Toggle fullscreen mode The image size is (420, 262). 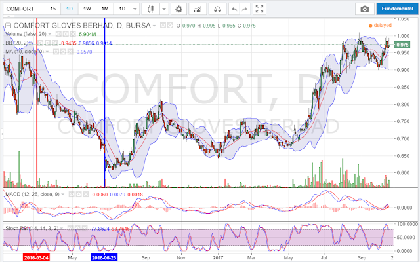[259, 9]
